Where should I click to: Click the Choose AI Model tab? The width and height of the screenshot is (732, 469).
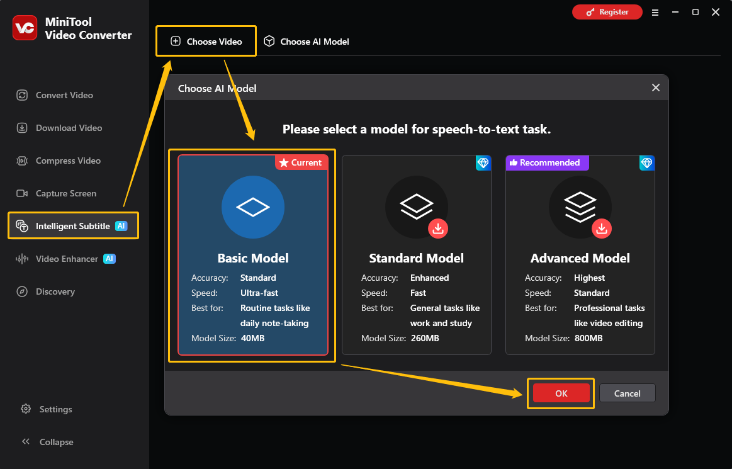click(307, 42)
